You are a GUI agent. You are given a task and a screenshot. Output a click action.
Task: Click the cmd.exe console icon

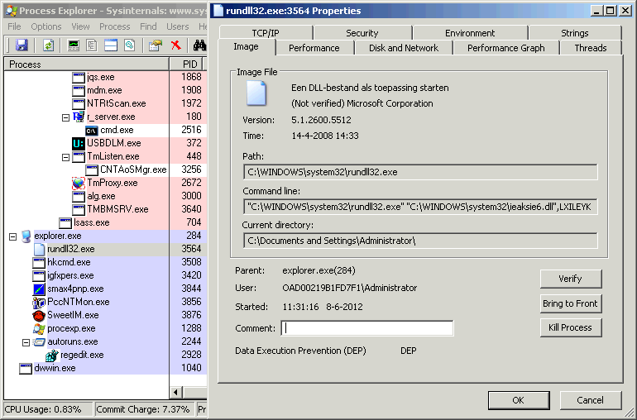(91, 131)
